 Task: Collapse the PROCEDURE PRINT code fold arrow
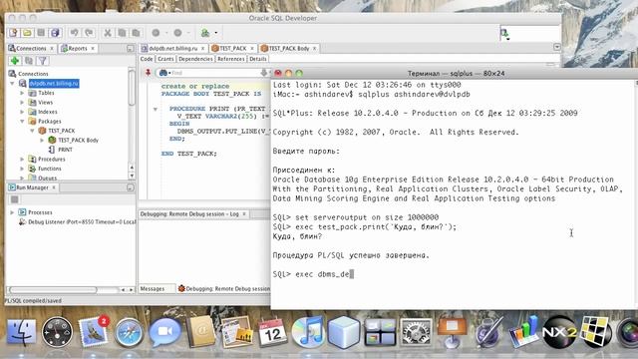pos(156,109)
